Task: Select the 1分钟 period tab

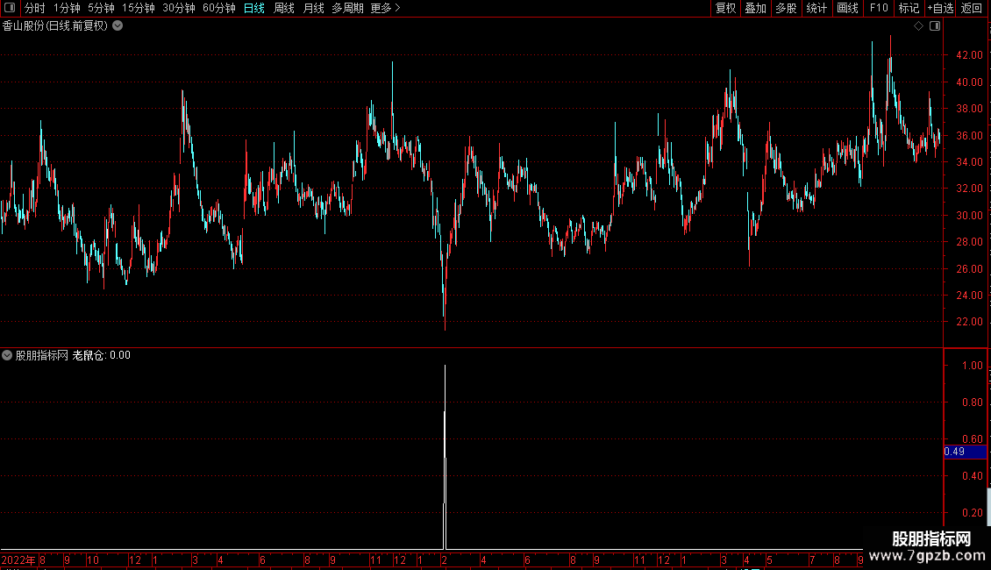Action: click(67, 8)
